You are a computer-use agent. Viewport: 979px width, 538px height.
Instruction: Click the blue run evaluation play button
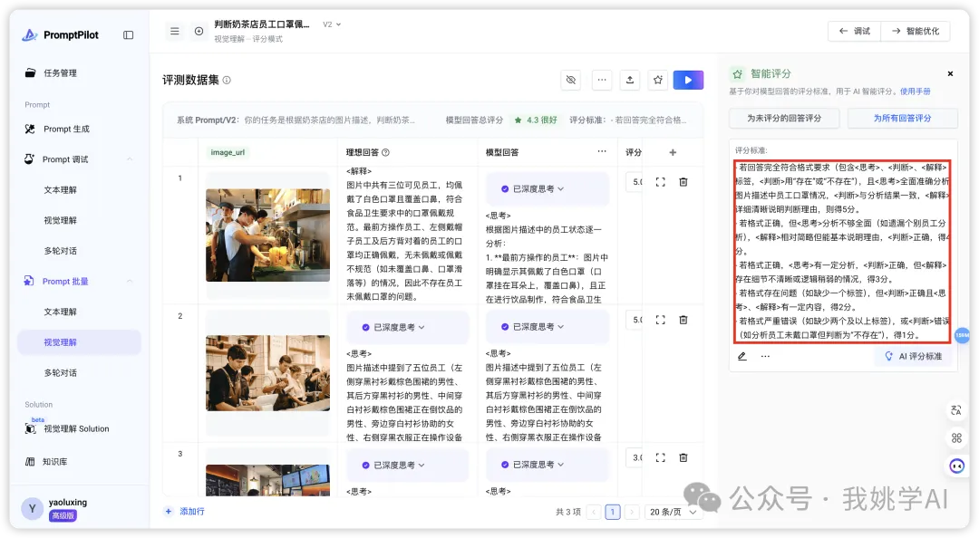[688, 80]
